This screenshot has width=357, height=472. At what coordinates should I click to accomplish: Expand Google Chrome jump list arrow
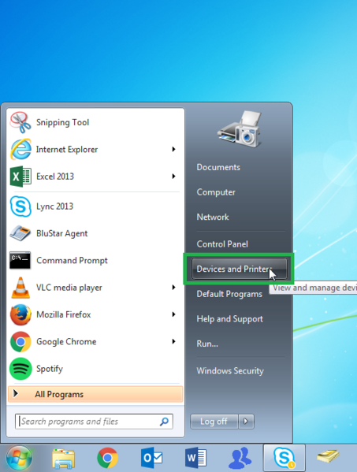(x=173, y=342)
